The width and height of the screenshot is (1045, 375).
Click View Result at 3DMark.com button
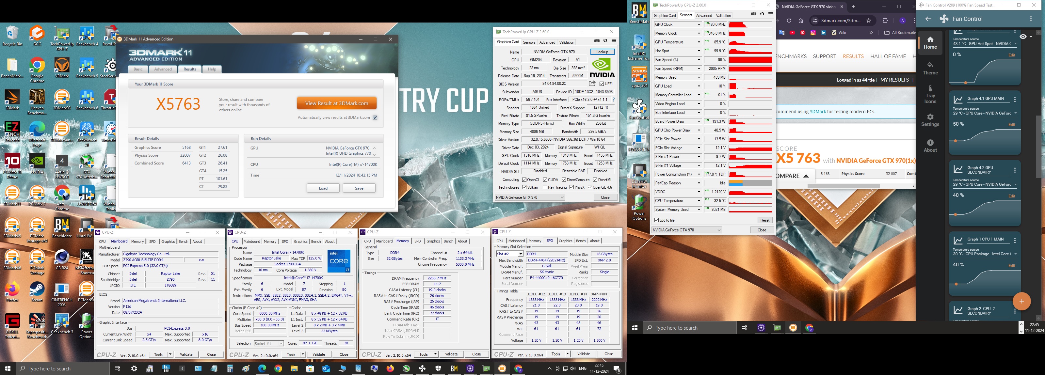337,103
